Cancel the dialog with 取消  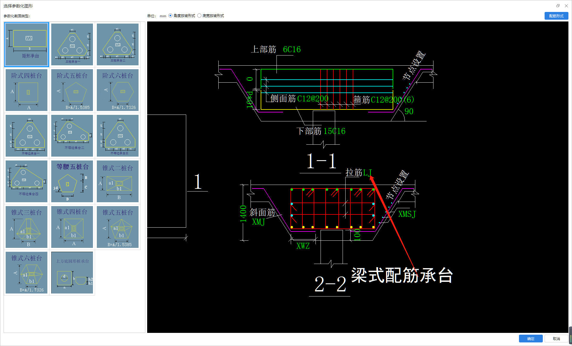coord(556,339)
